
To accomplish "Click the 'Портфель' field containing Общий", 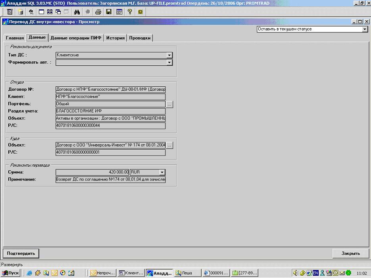I will point(110,104).
